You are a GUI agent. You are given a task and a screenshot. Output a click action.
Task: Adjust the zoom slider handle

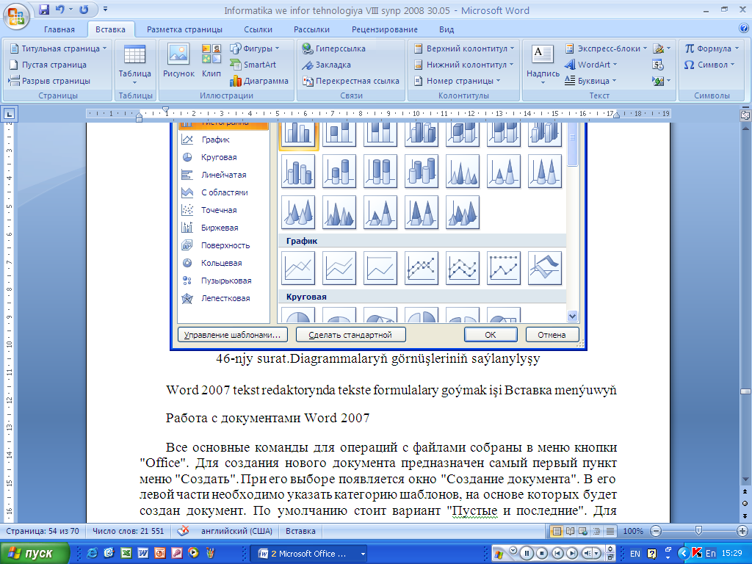[699, 531]
